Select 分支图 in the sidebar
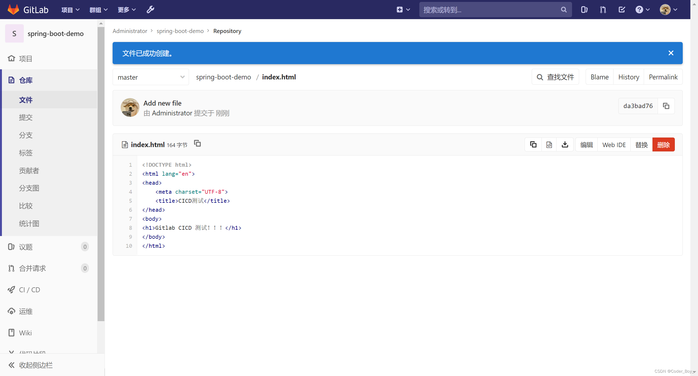The image size is (698, 376). (49, 188)
